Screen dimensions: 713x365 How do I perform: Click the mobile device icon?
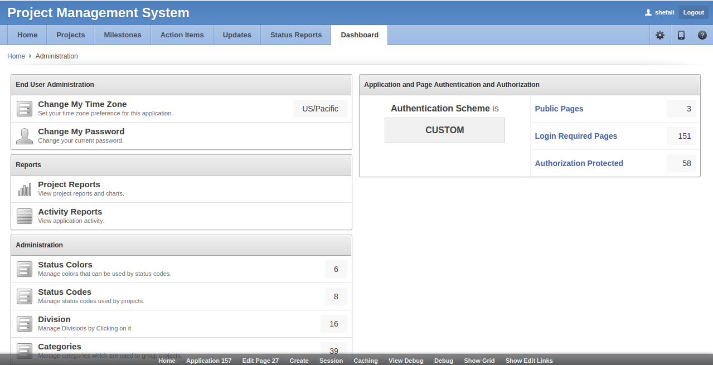681,35
